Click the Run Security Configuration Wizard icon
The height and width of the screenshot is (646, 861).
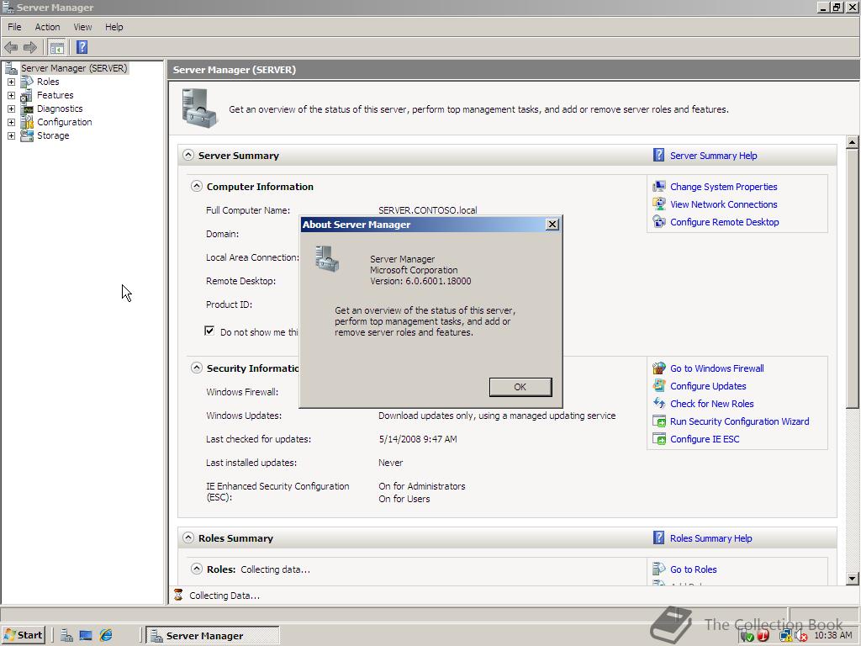pyautogui.click(x=659, y=421)
